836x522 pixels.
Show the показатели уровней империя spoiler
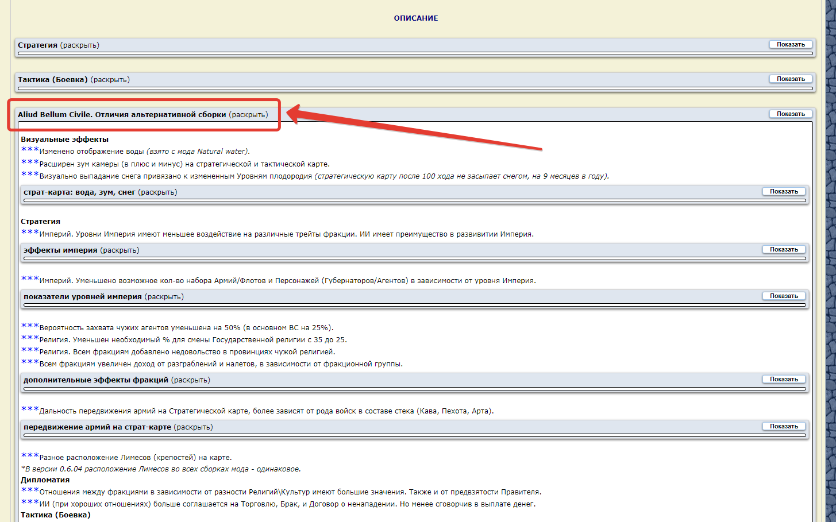coord(784,296)
